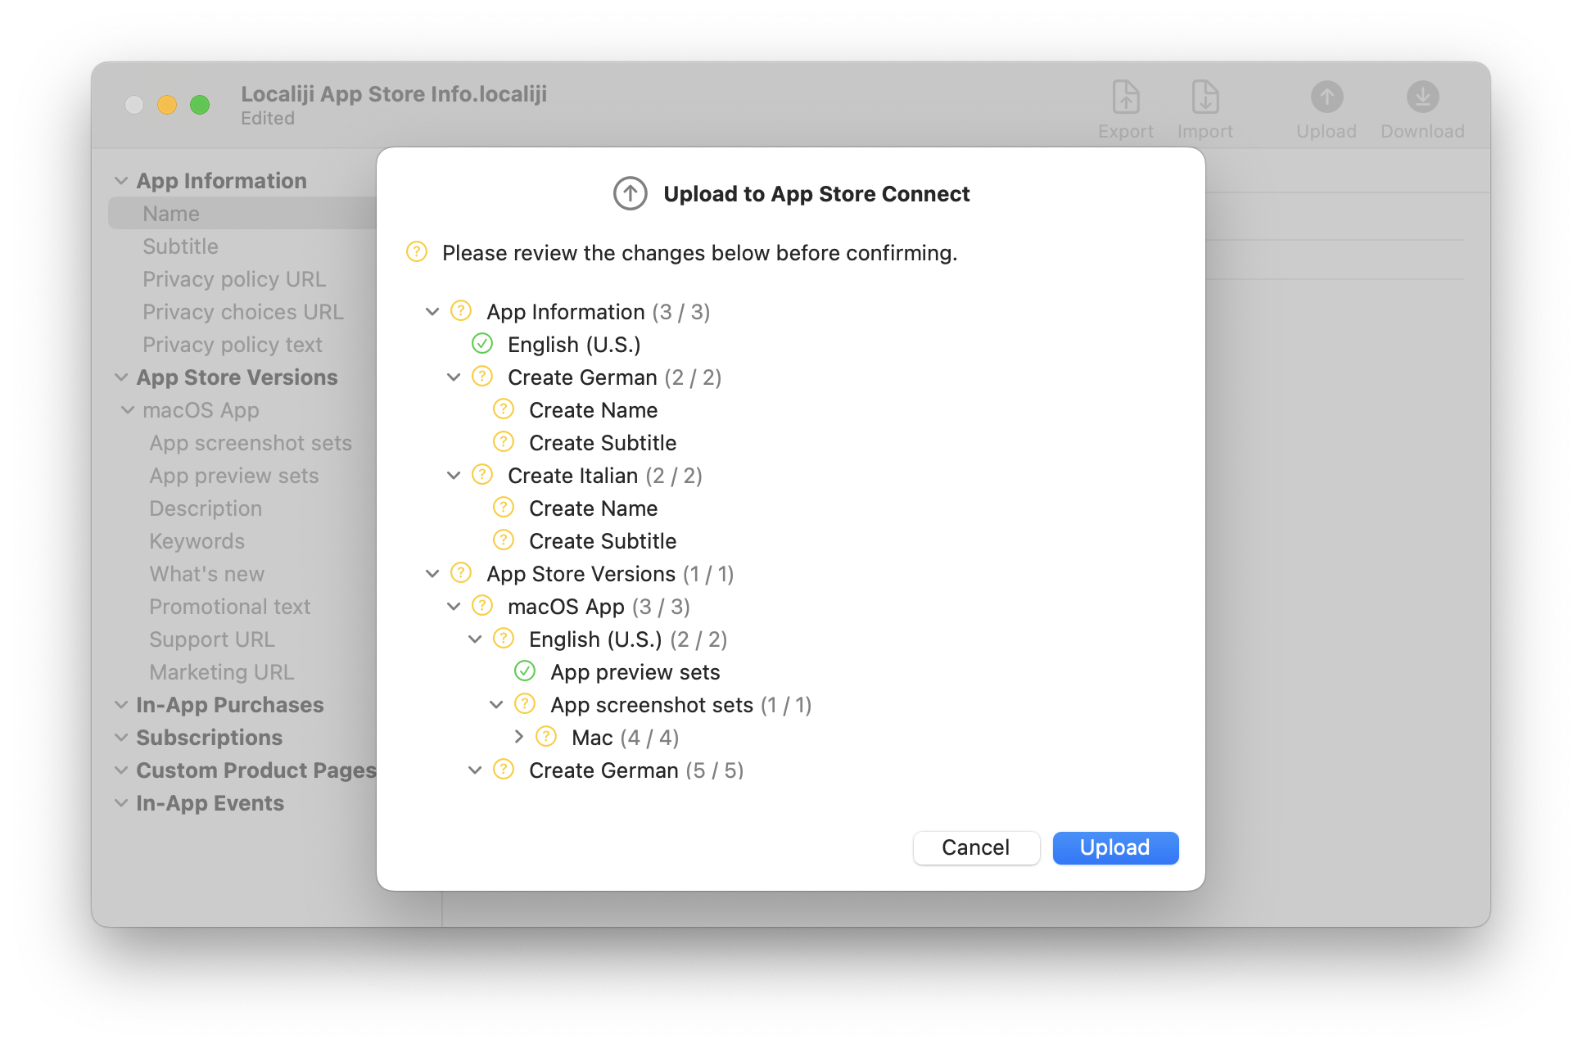Click the status icon beside App Information (3 / 3)
The image size is (1582, 1048).
pos(461,311)
